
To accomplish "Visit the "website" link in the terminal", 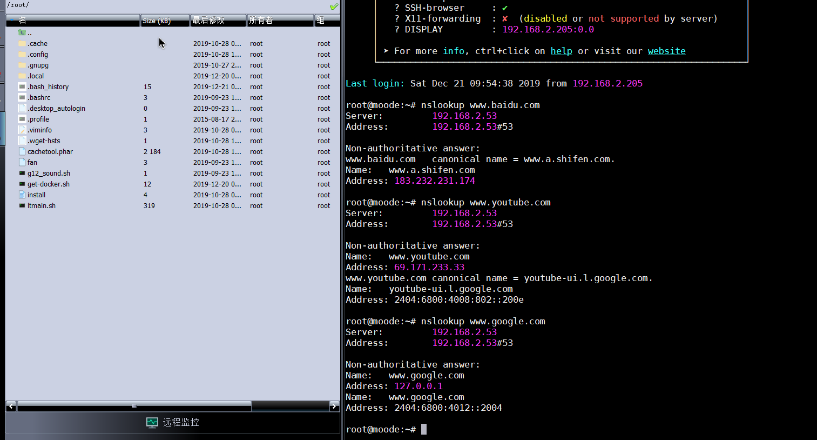I will [666, 50].
